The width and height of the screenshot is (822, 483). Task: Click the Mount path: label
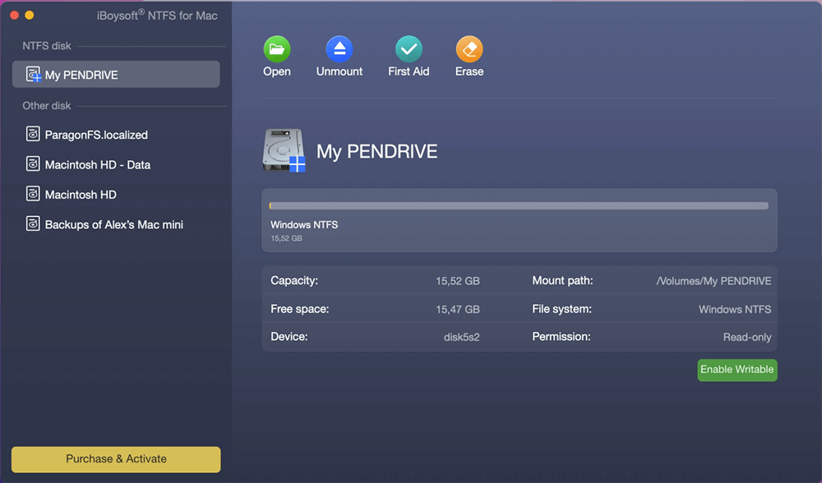pyautogui.click(x=562, y=280)
